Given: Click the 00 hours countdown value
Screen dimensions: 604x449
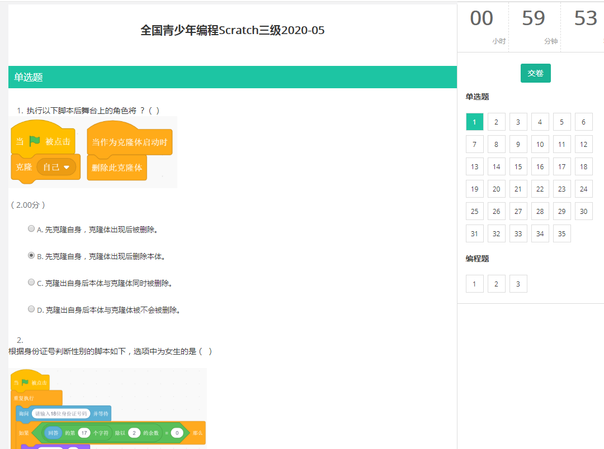Looking at the screenshot, I should [x=482, y=18].
